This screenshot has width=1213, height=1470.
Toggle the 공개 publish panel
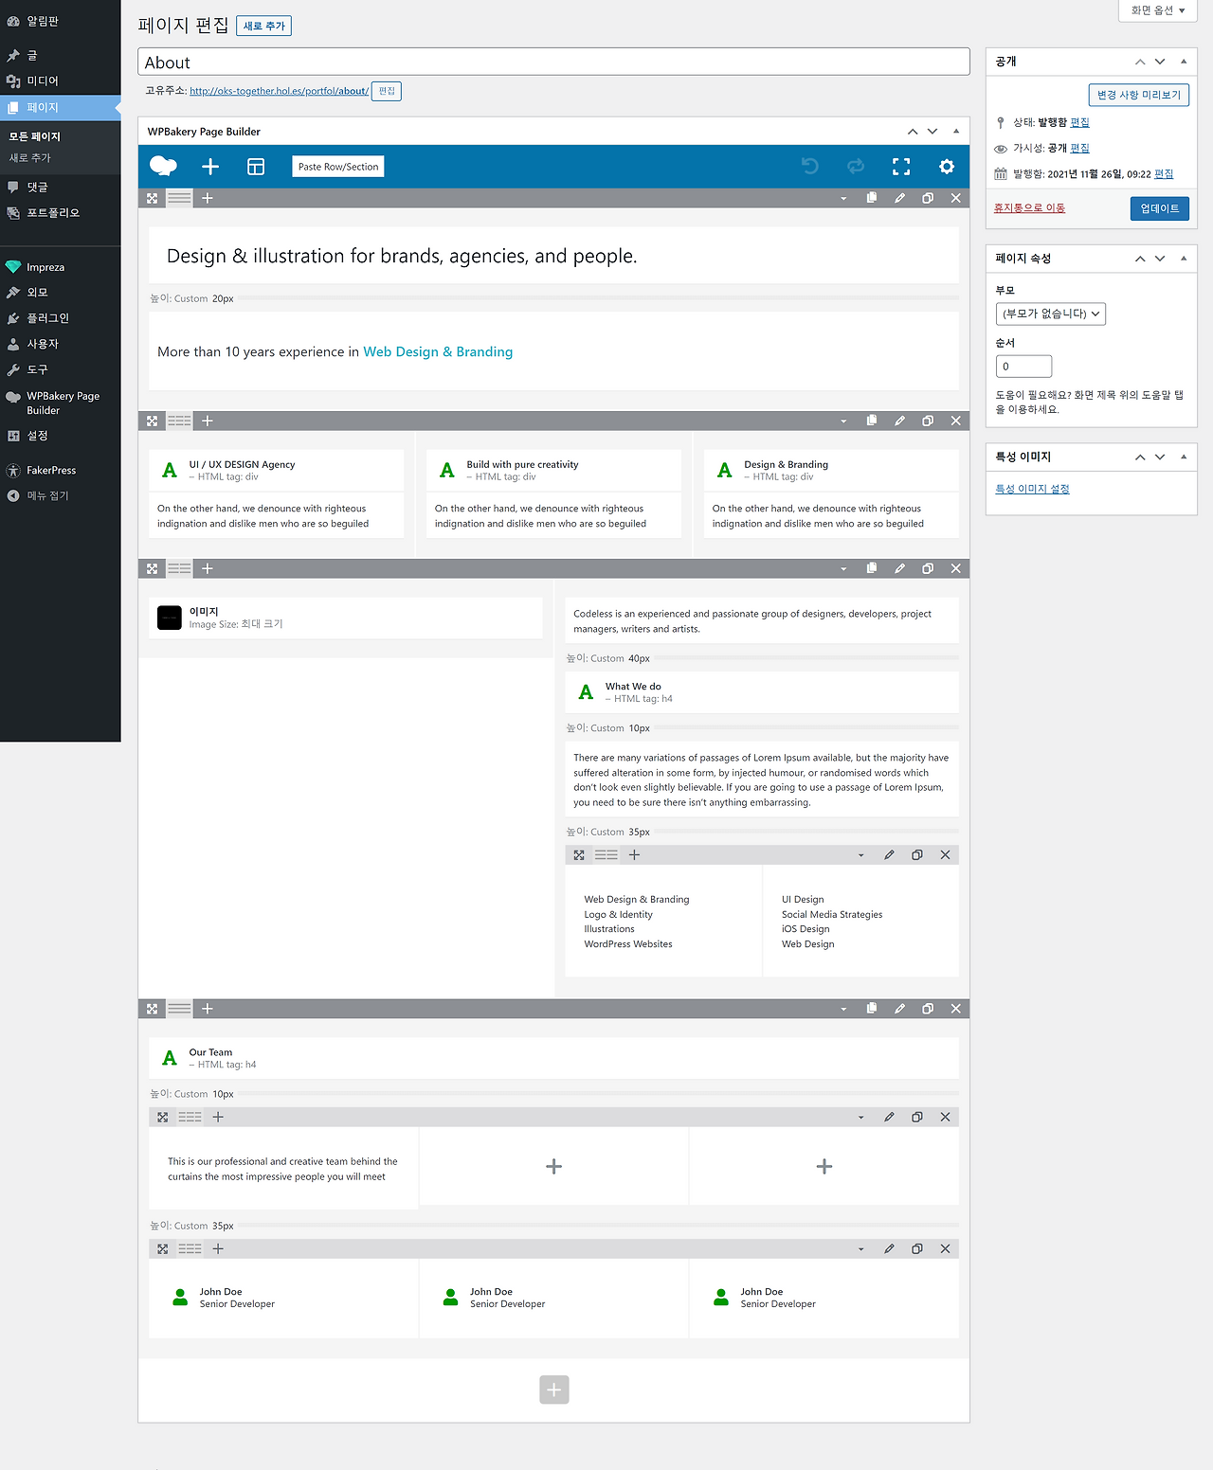coord(1184,62)
